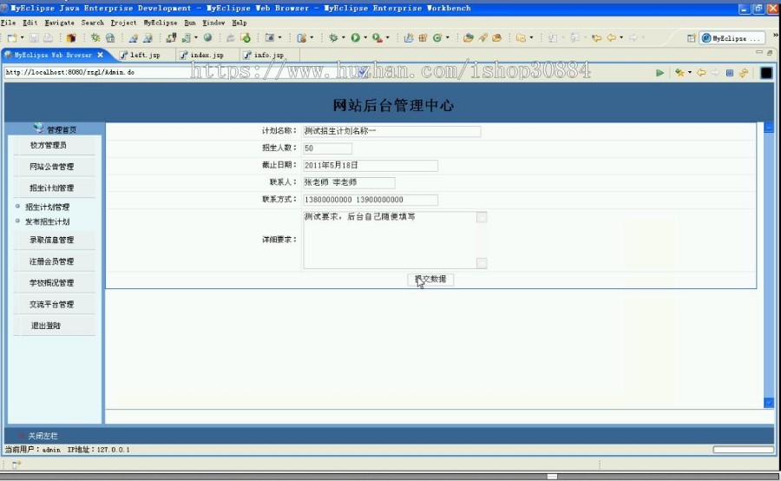Click the green Run icon in main toolbar
781x481 pixels.
[356, 38]
